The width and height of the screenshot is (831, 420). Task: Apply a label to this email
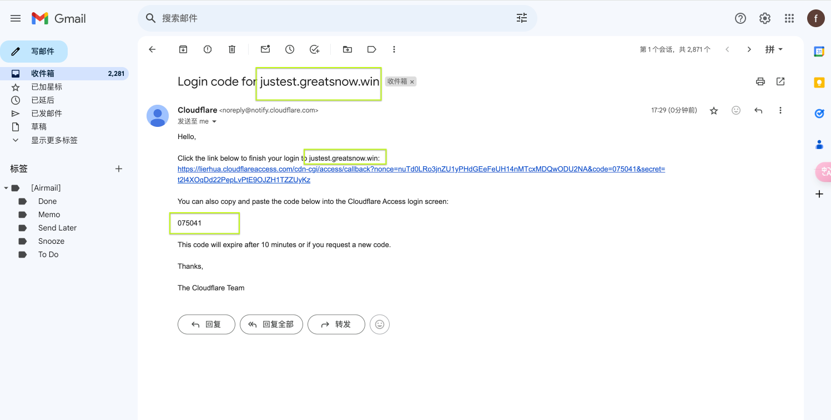pyautogui.click(x=372, y=49)
